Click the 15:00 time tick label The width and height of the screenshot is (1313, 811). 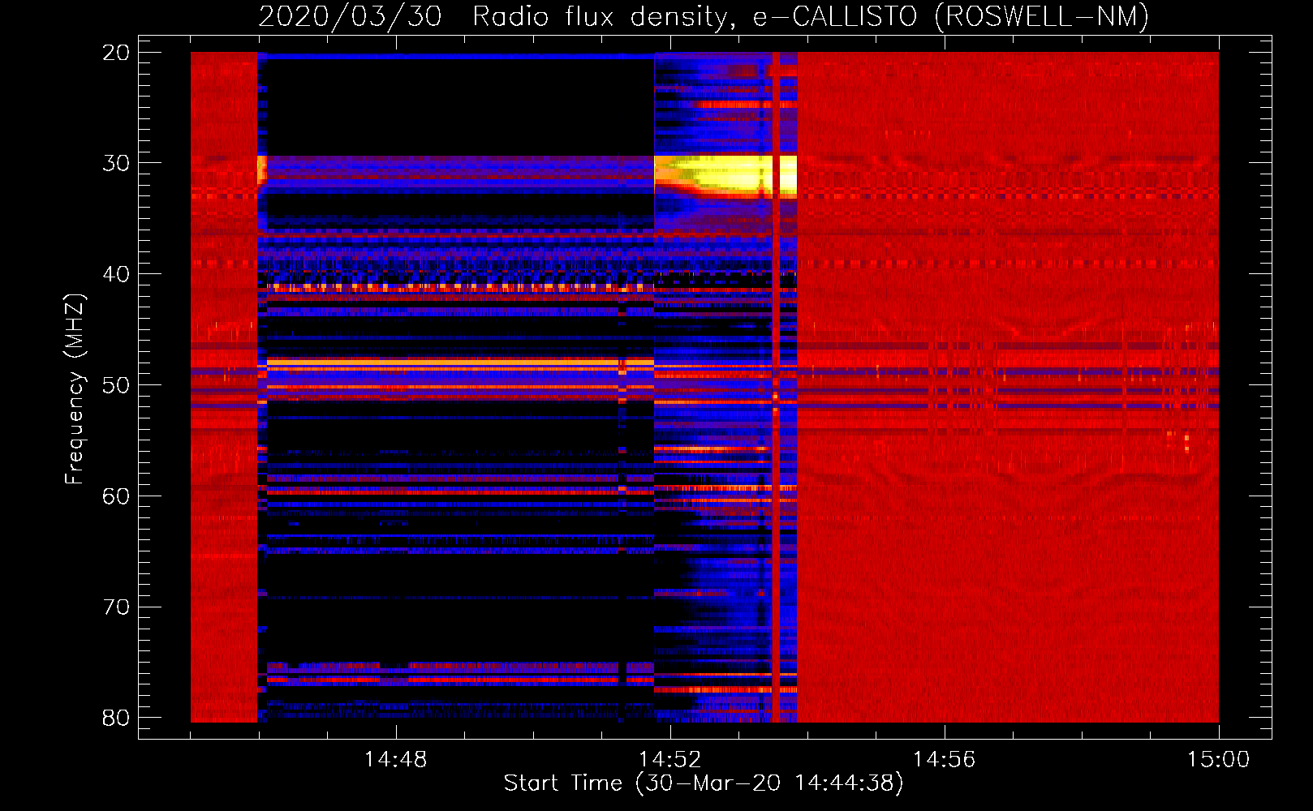[x=1218, y=760]
